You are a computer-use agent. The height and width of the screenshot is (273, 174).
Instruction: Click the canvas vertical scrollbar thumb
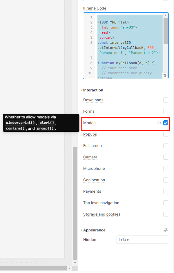[x=75, y=204]
